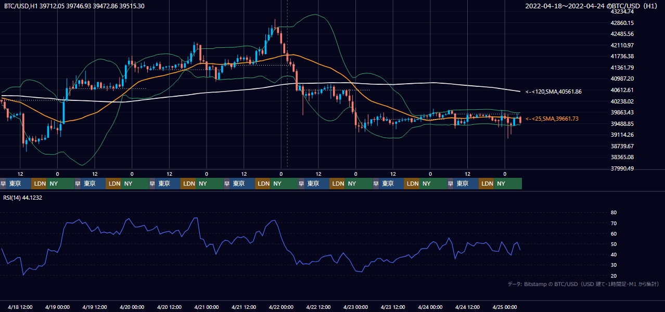Pick the 39488.85 price axis value
This screenshot has height=312, width=665.
(x=622, y=124)
